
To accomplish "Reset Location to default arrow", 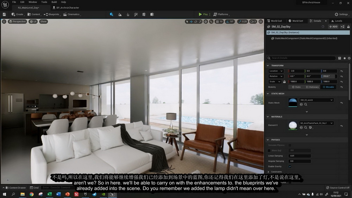I will click(342, 71).
